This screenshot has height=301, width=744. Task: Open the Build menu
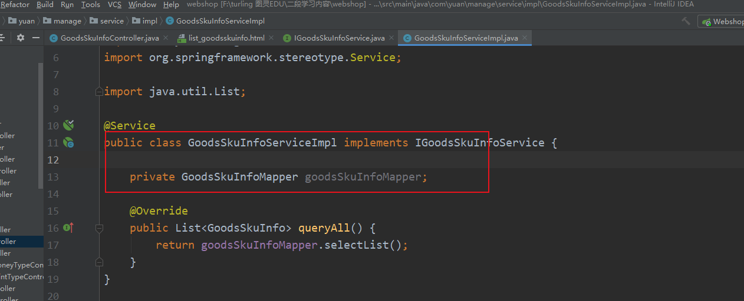pyautogui.click(x=45, y=5)
